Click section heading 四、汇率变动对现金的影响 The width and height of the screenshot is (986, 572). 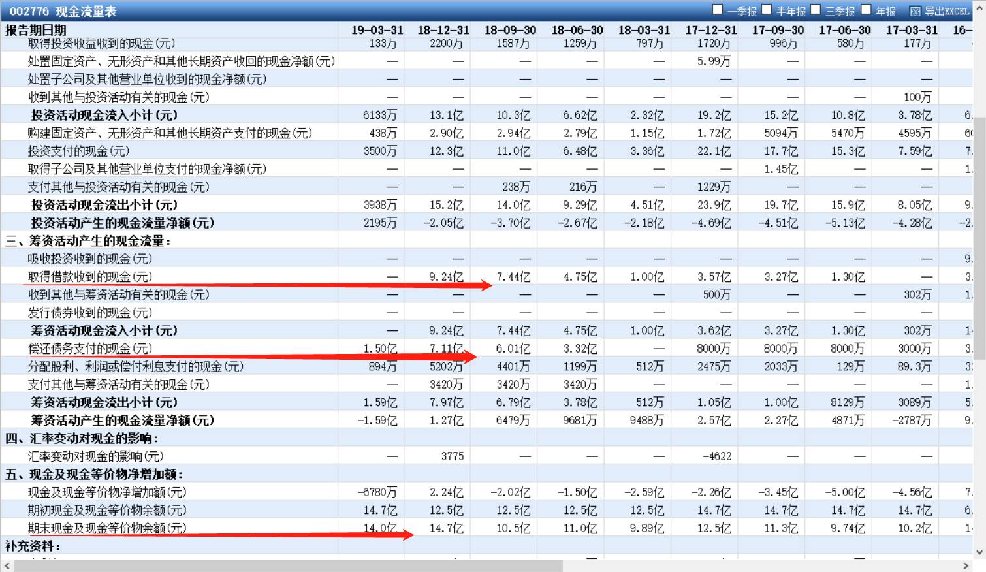(82, 438)
